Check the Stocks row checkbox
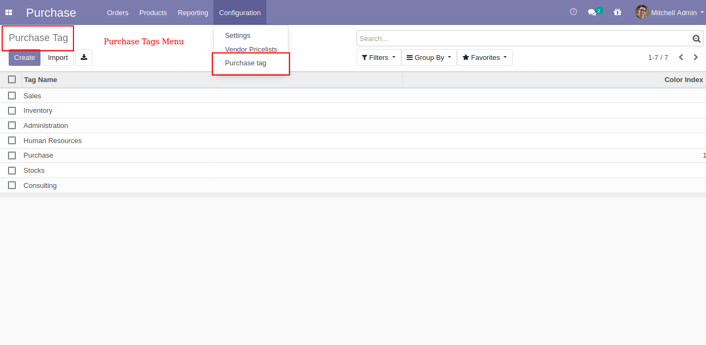The height and width of the screenshot is (345, 706). (12, 170)
